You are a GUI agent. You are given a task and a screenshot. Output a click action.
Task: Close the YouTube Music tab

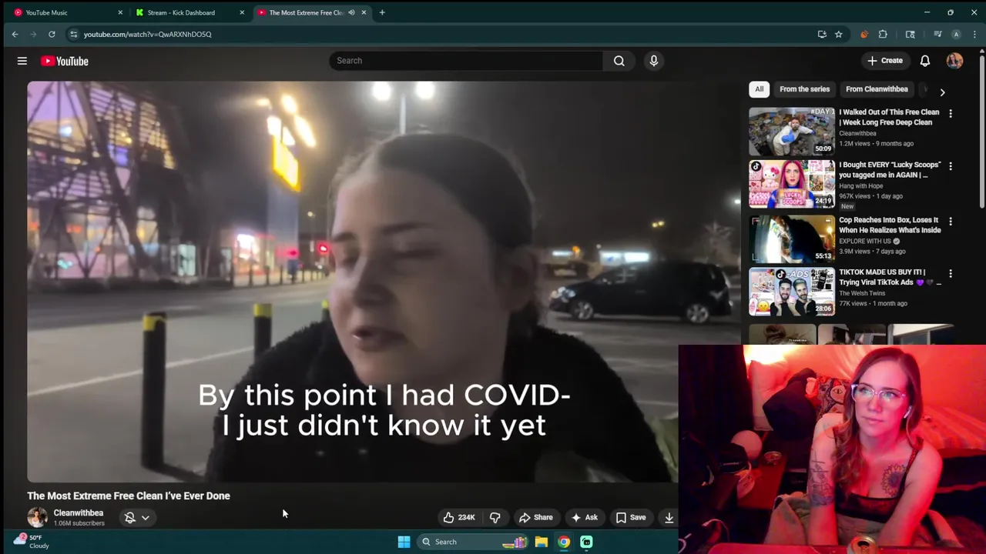(120, 12)
